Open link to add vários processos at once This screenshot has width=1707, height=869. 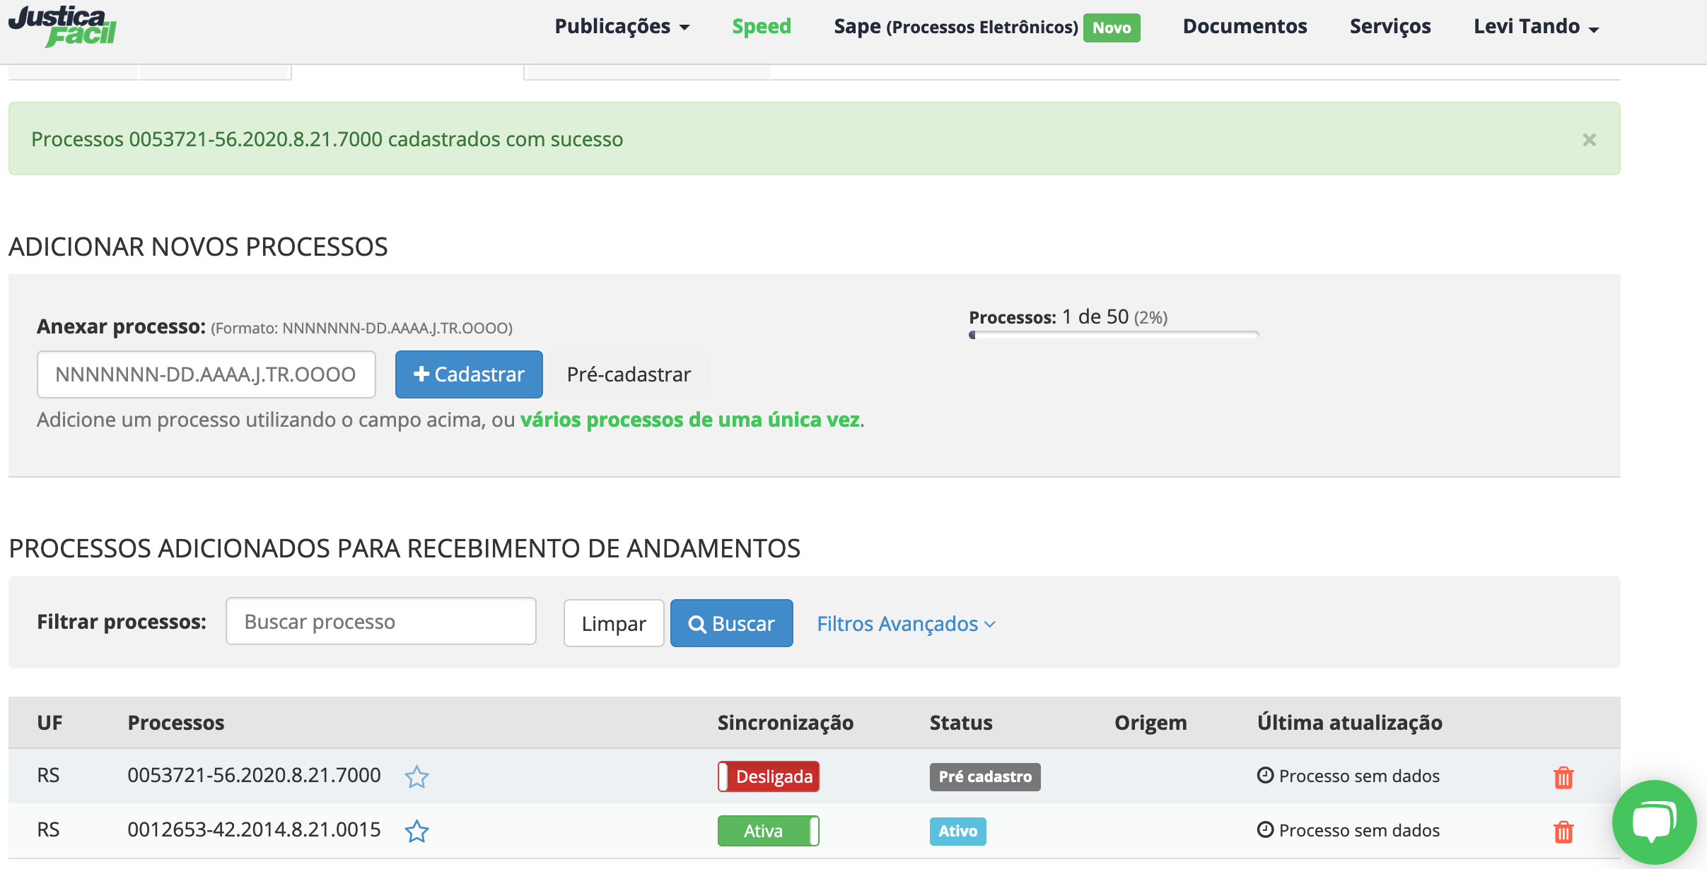[x=690, y=420]
